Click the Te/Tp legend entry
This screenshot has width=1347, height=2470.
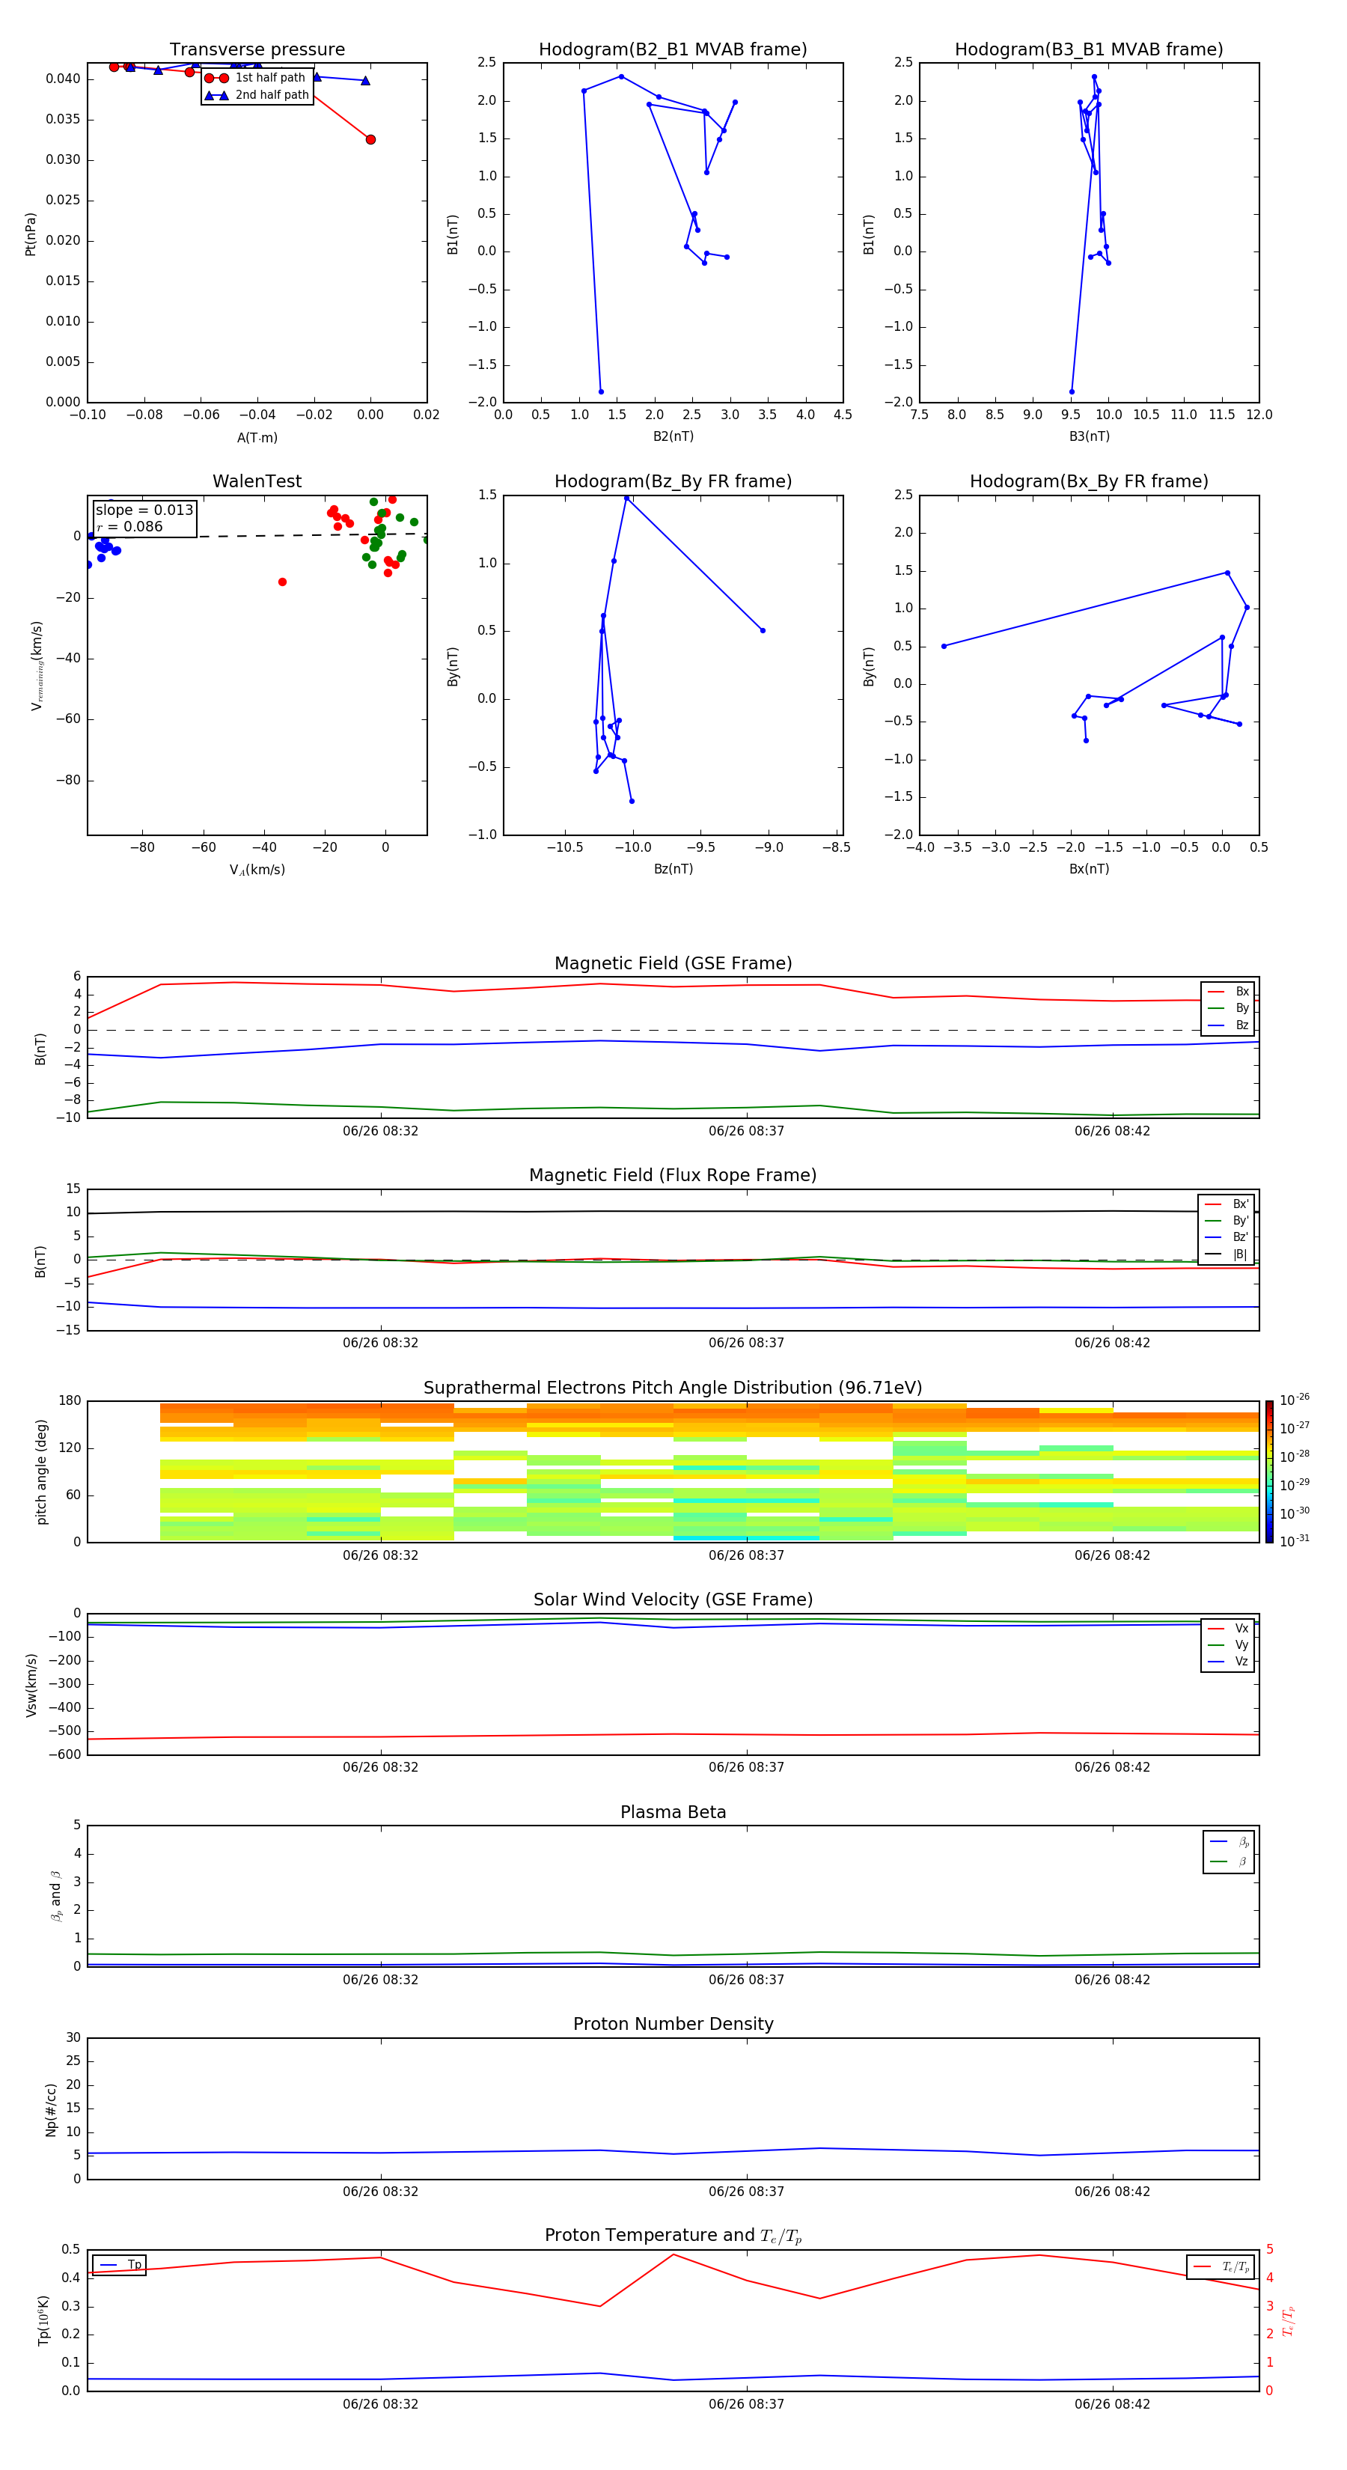tap(1221, 2266)
